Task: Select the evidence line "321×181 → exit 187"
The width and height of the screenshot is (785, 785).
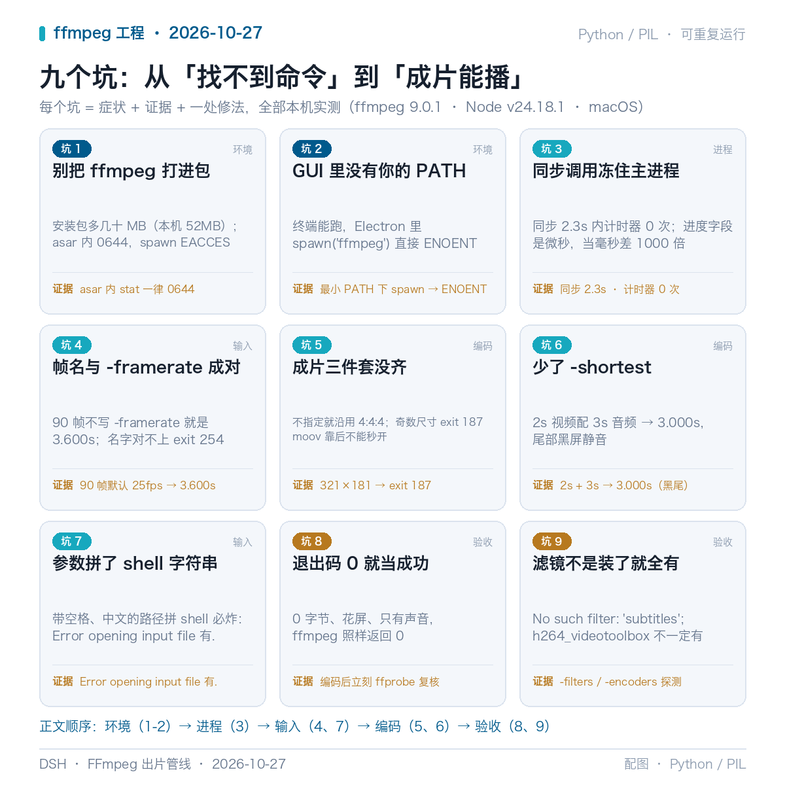Action: click(x=375, y=485)
